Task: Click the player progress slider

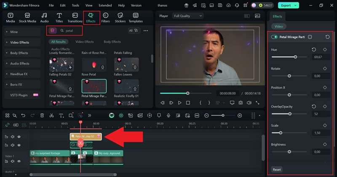Action: click(186, 93)
